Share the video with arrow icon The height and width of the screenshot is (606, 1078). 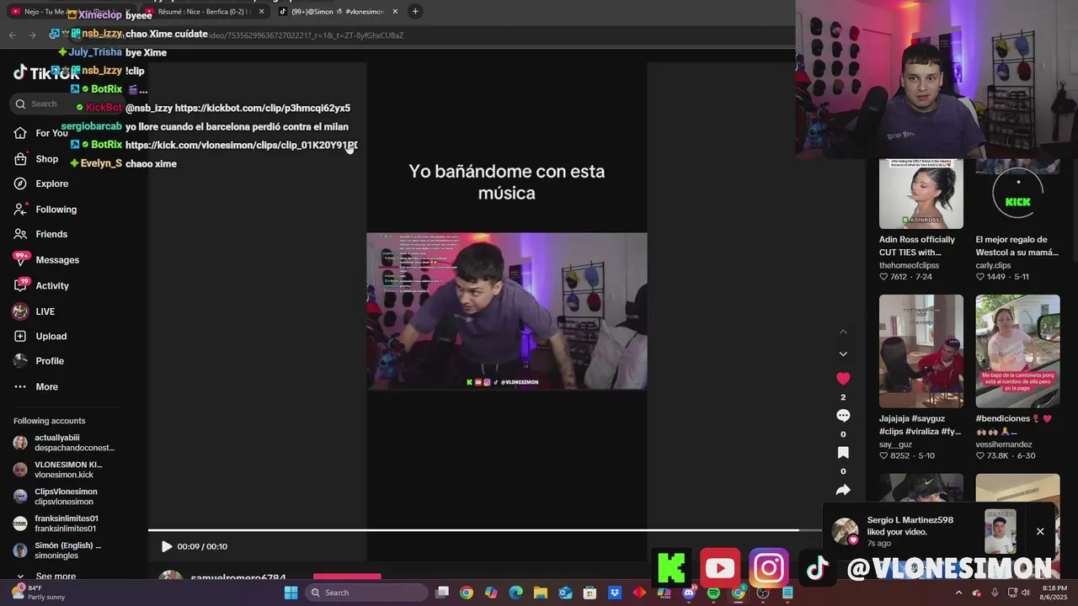[x=843, y=490]
